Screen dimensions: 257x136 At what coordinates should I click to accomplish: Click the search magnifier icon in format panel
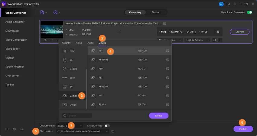pyautogui.click(x=65, y=116)
